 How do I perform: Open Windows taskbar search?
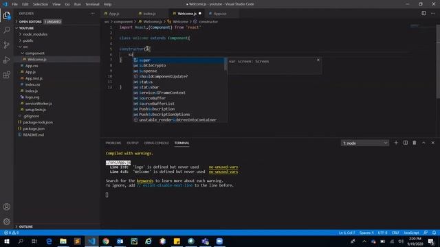(x=21, y=241)
